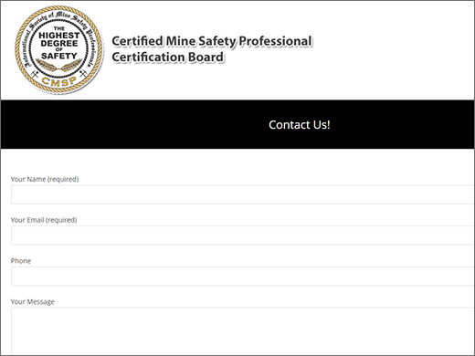Click the 'Your Name (required)' label
Screen dimensions: 475x356
45,179
